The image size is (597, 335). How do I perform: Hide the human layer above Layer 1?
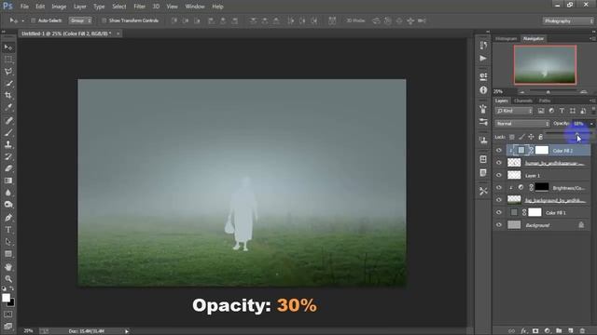pyautogui.click(x=499, y=163)
